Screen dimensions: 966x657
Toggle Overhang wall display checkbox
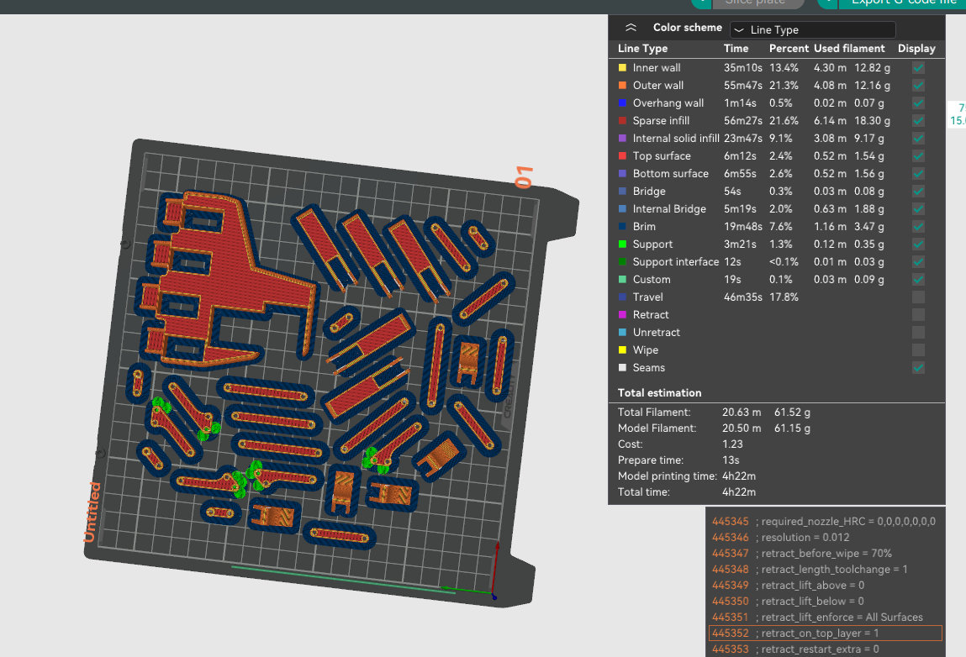(918, 102)
